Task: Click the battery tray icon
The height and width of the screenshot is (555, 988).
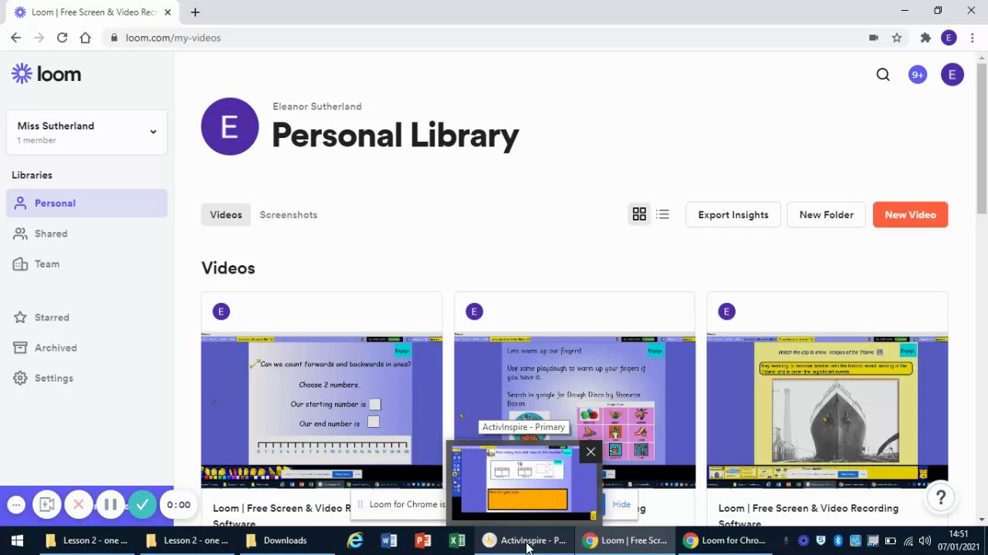Action: click(890, 540)
